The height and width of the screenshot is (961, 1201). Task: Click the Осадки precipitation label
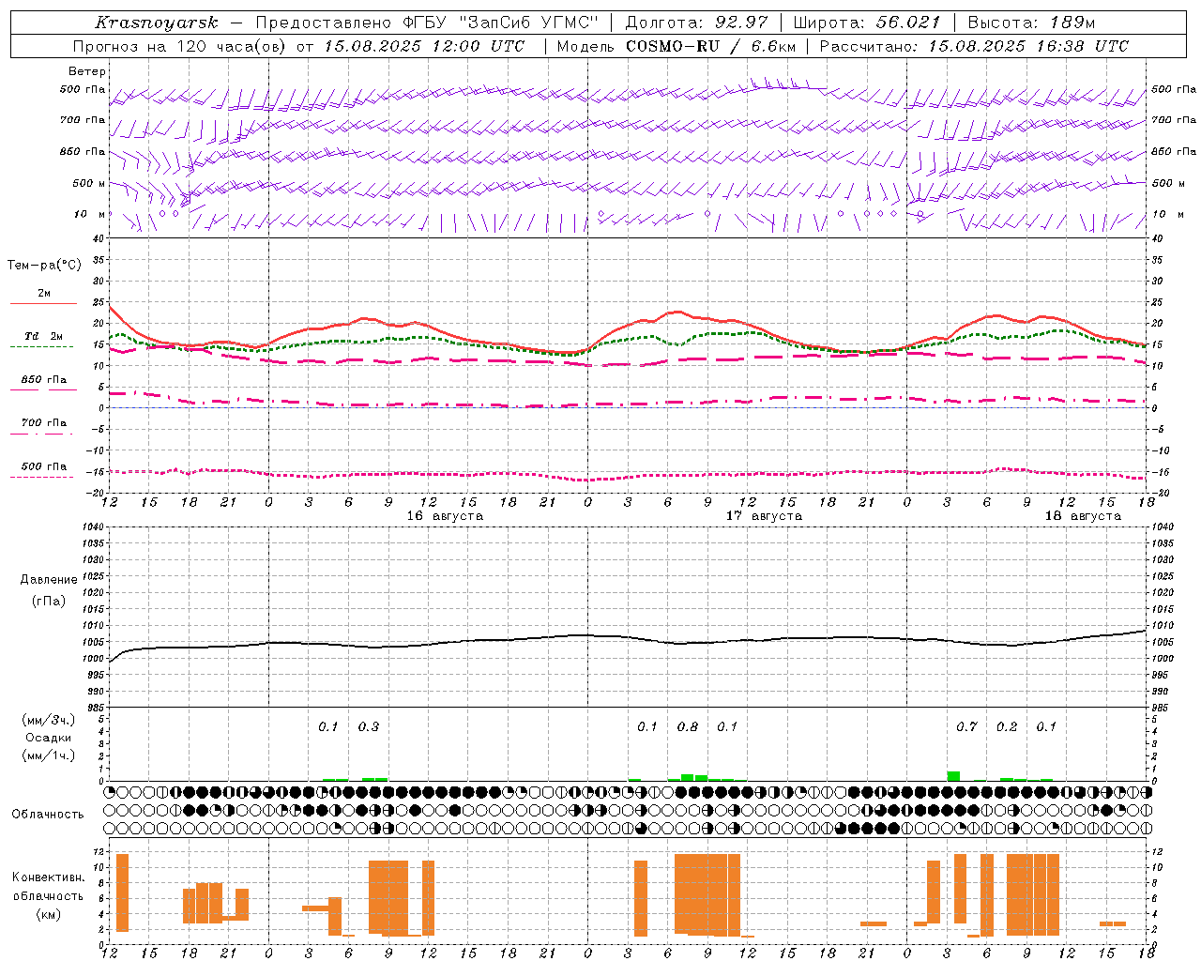(48, 738)
